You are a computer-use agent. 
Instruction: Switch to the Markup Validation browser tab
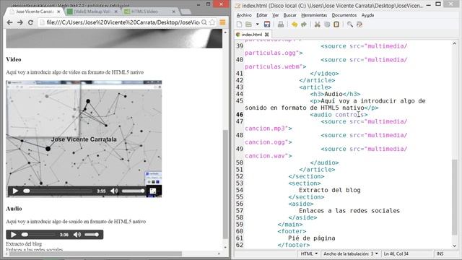click(92, 12)
